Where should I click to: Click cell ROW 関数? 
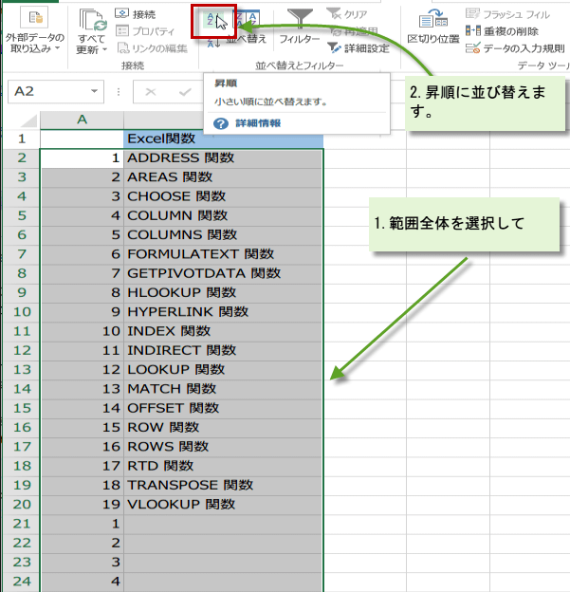point(223,427)
